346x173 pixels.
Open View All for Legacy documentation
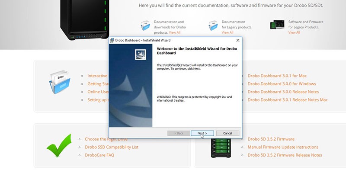point(227,32)
